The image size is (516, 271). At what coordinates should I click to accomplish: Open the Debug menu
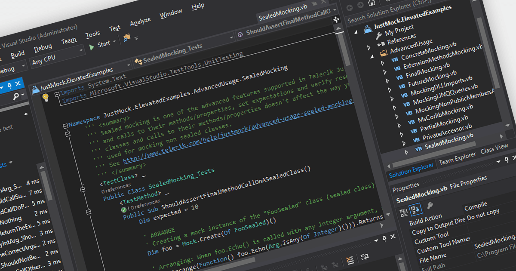43,47
